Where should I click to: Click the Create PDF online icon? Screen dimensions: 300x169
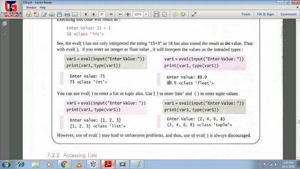point(37,14)
